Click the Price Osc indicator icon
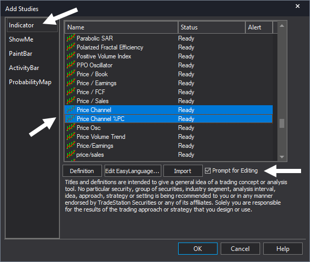 [x=71, y=127]
